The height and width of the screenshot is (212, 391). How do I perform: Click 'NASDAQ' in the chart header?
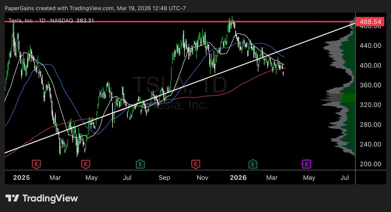click(x=62, y=20)
